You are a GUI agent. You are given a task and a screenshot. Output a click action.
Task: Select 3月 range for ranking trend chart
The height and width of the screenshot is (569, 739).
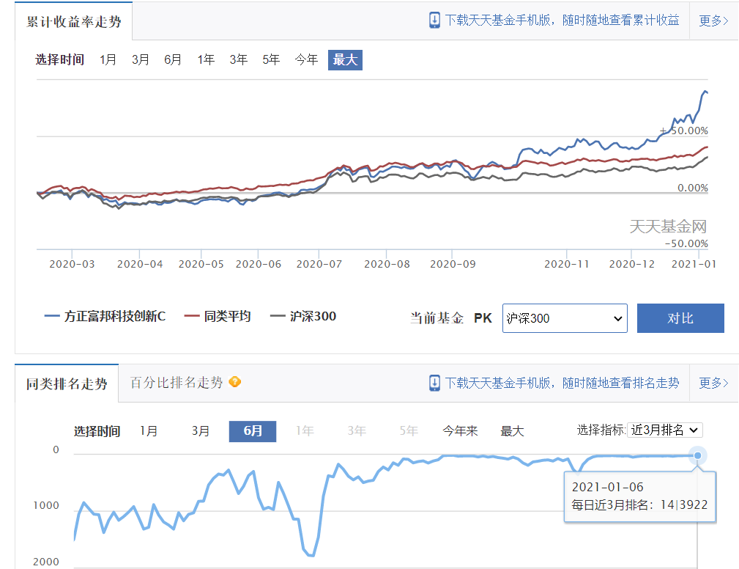coord(200,430)
